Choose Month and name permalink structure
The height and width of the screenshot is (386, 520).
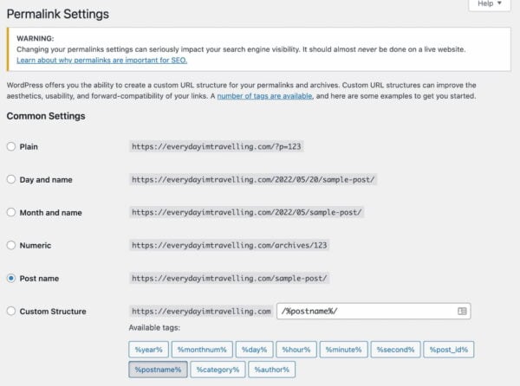coord(11,212)
